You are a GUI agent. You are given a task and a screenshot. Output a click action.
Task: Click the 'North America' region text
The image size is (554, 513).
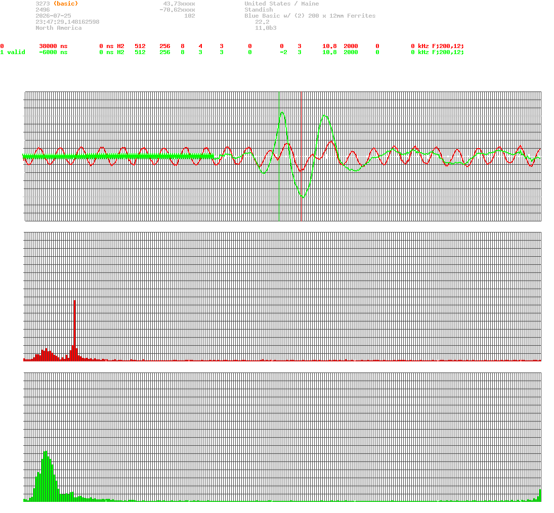point(58,27)
